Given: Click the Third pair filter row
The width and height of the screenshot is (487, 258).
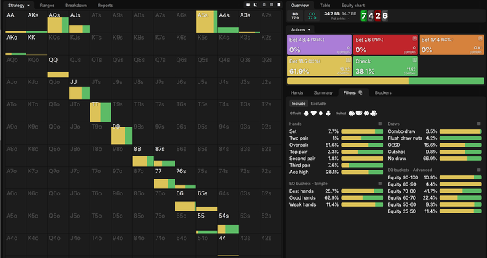Looking at the screenshot, I should click(336, 166).
